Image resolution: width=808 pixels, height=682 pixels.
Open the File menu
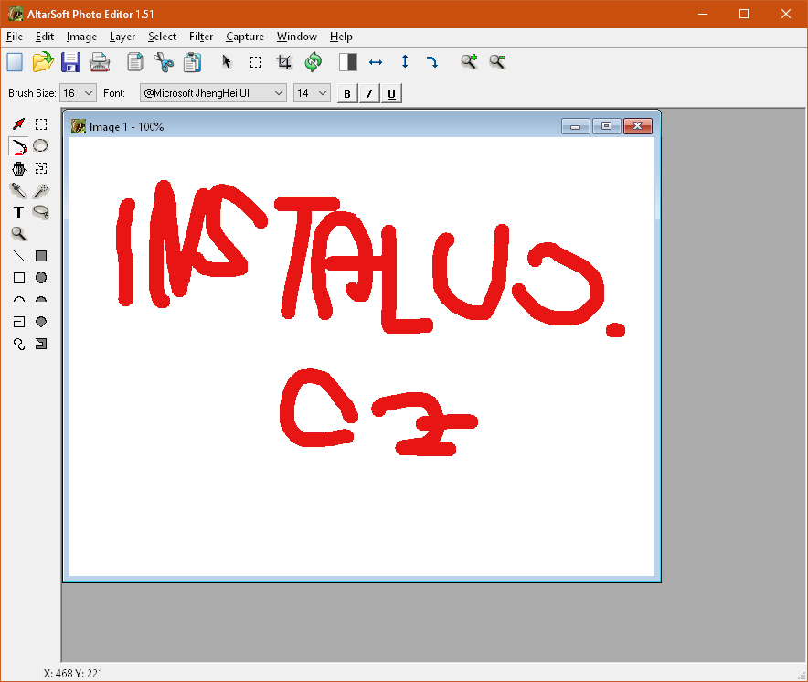(15, 37)
